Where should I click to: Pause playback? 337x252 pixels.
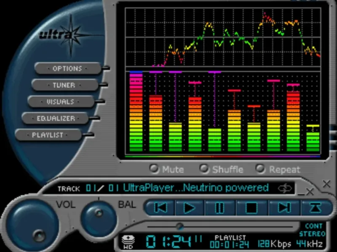219,207
